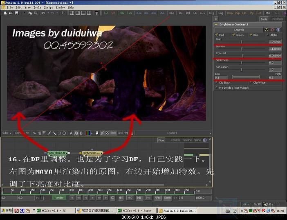Switch to the Modifiers tab

[278, 19]
